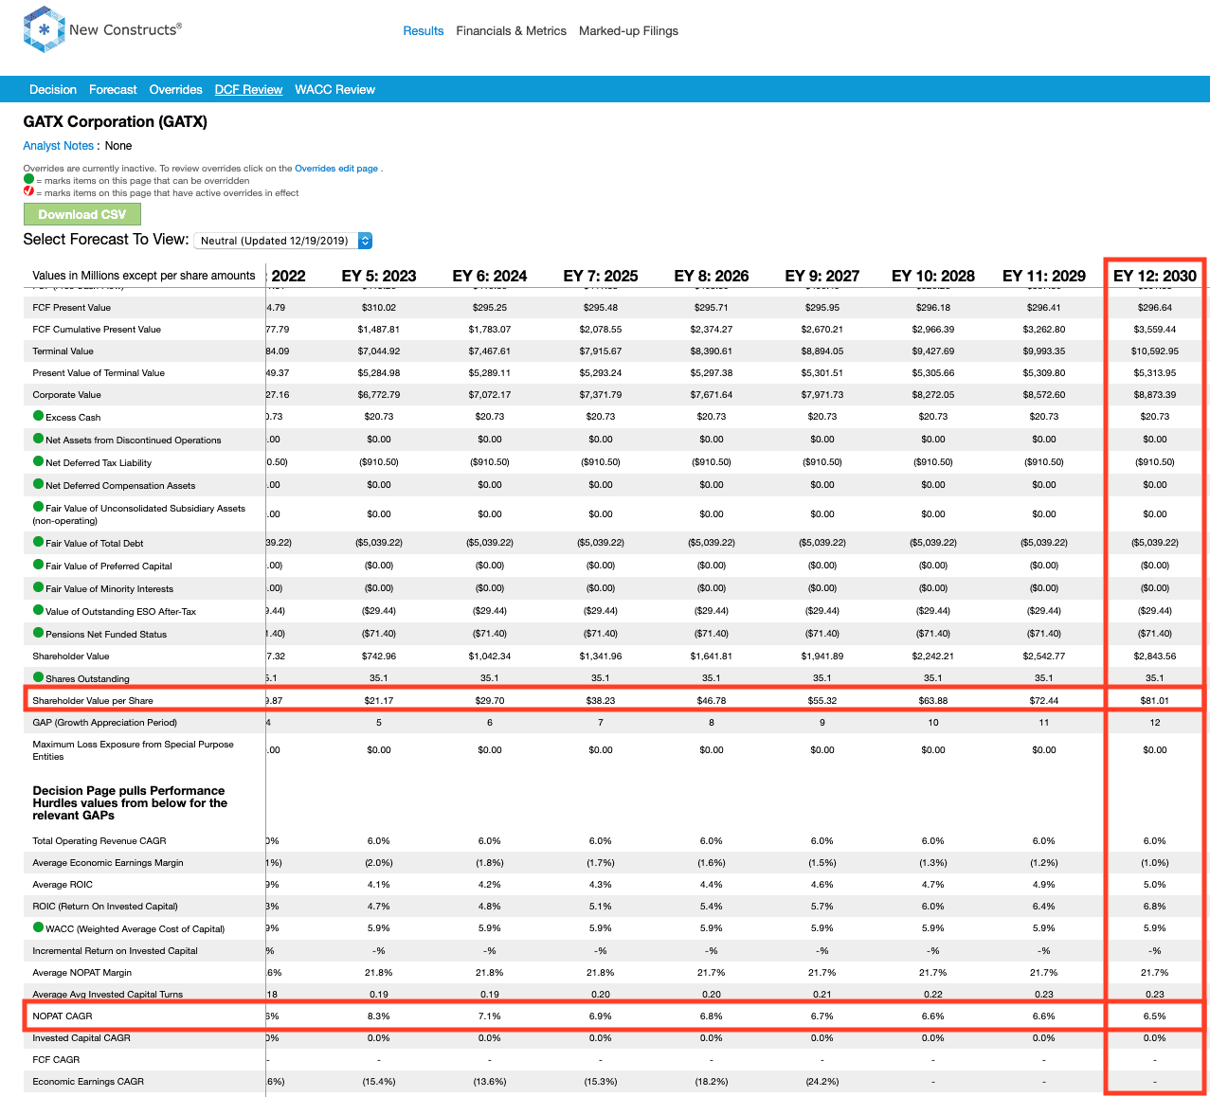Click green dot beside Net Deferred Tax Liability
Image resolution: width=1210 pixels, height=1097 pixels.
[39, 461]
